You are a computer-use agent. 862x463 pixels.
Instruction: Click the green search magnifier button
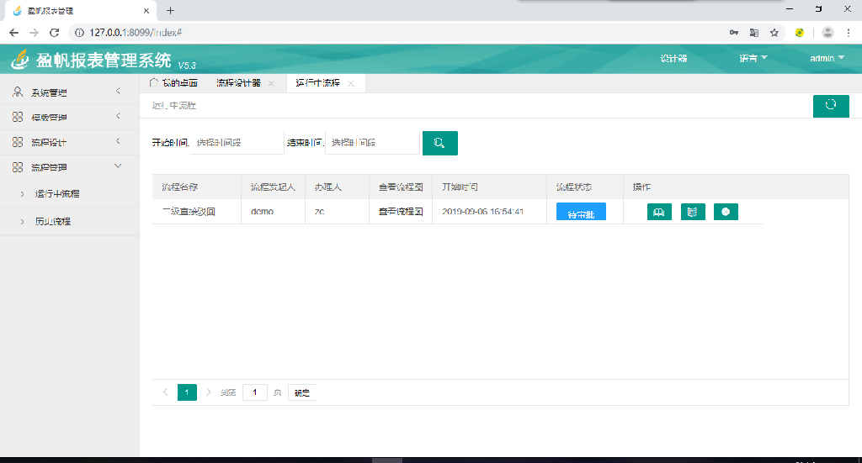click(x=439, y=143)
